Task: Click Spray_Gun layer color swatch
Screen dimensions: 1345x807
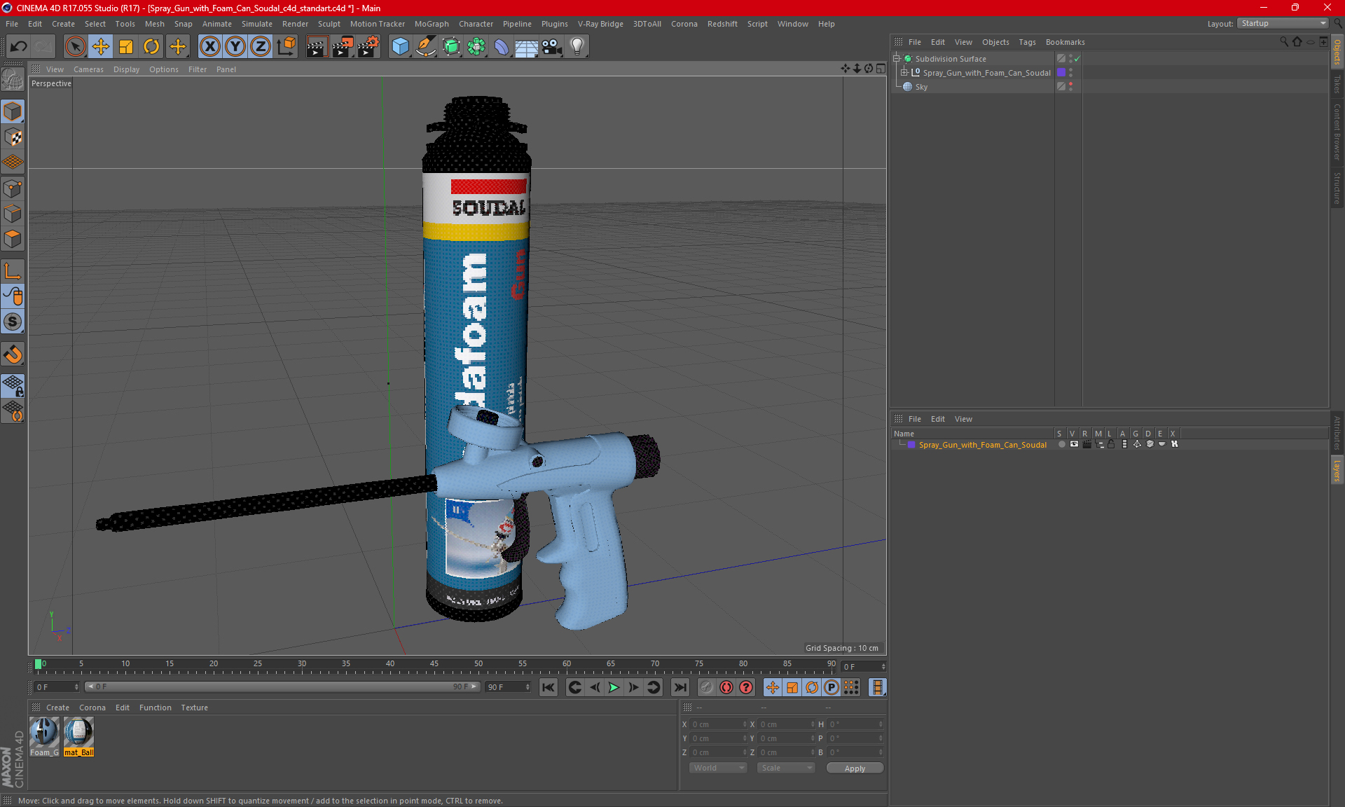Action: pyautogui.click(x=911, y=445)
